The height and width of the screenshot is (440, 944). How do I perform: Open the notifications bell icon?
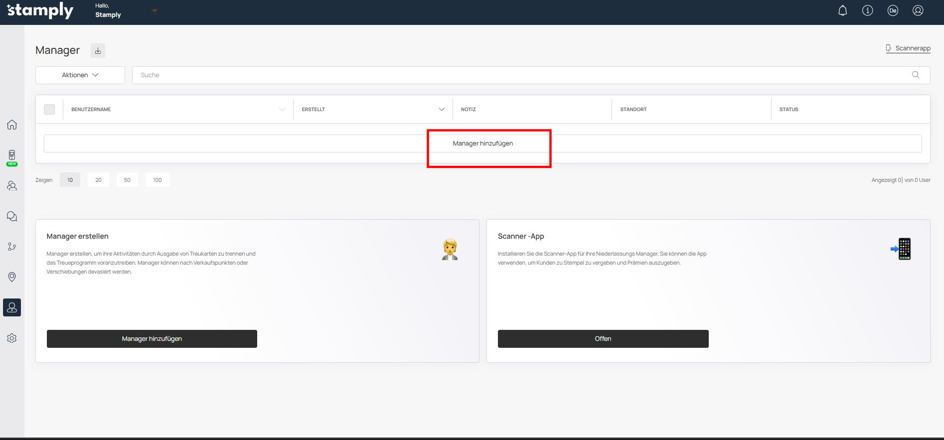(842, 10)
